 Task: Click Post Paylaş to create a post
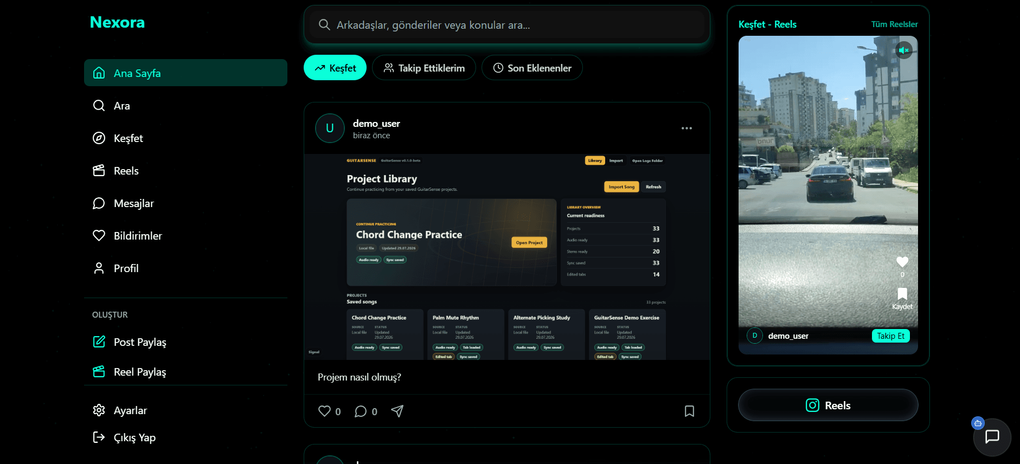[x=185, y=342]
